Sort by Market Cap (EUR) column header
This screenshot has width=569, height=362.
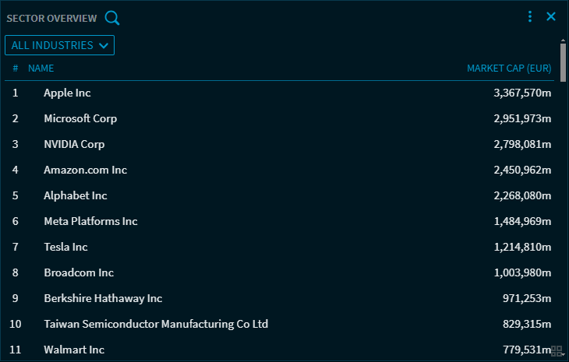pos(509,69)
